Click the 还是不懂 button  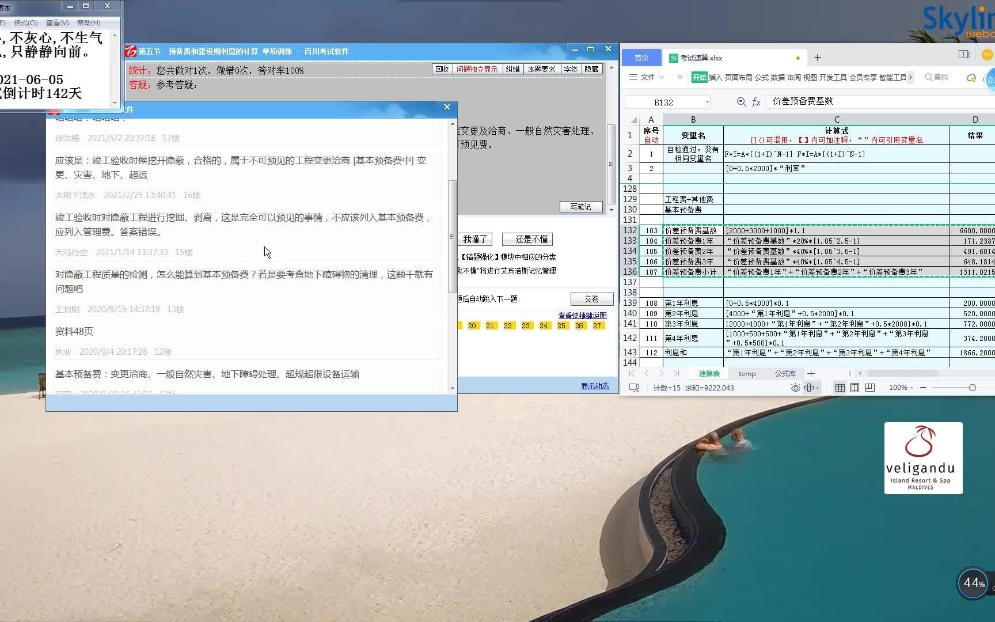[x=527, y=239]
